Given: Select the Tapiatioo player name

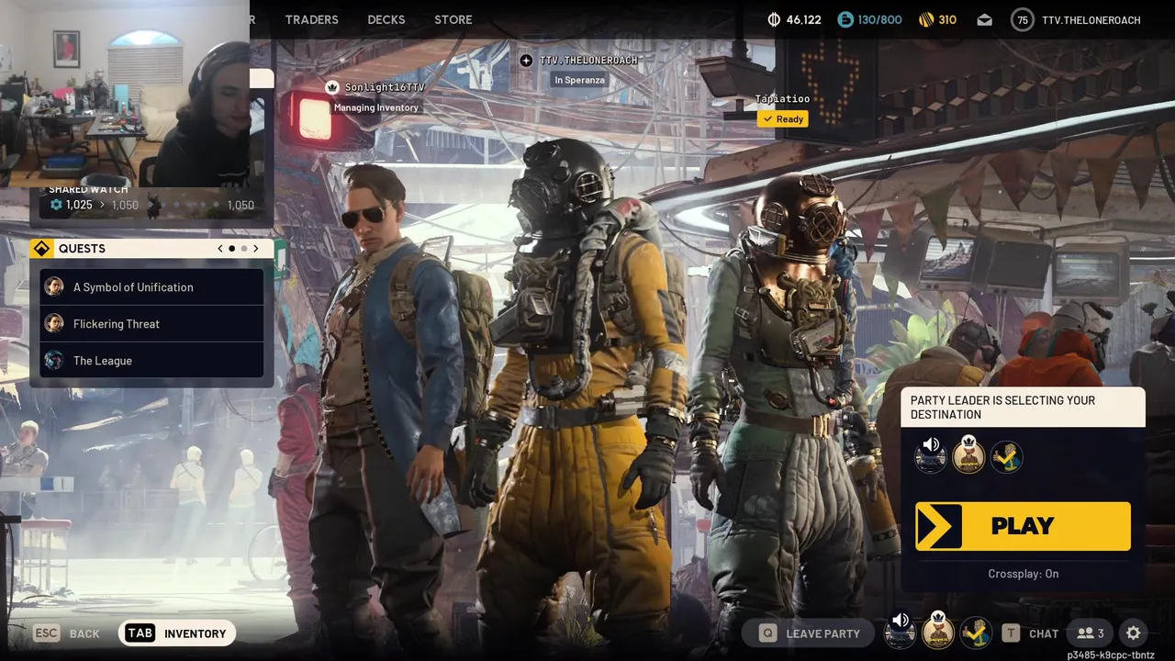Looking at the screenshot, I should point(782,99).
